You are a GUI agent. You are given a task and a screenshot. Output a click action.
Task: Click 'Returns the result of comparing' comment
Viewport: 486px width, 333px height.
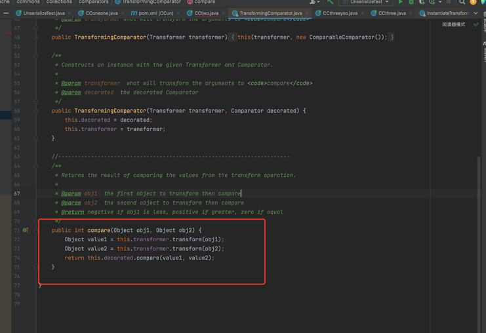pos(112,175)
